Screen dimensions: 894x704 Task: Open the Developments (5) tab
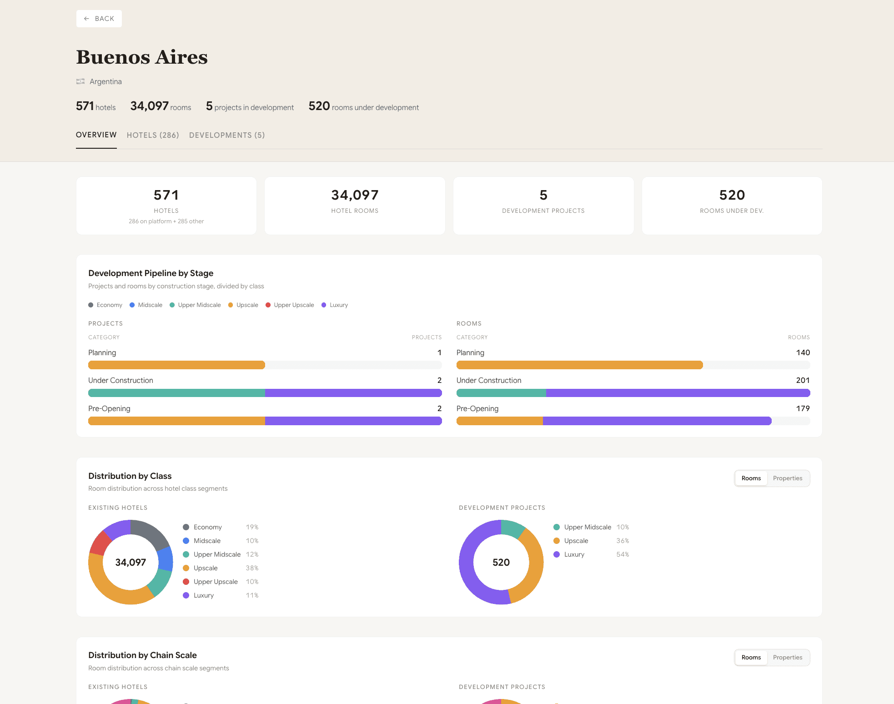pyautogui.click(x=227, y=135)
